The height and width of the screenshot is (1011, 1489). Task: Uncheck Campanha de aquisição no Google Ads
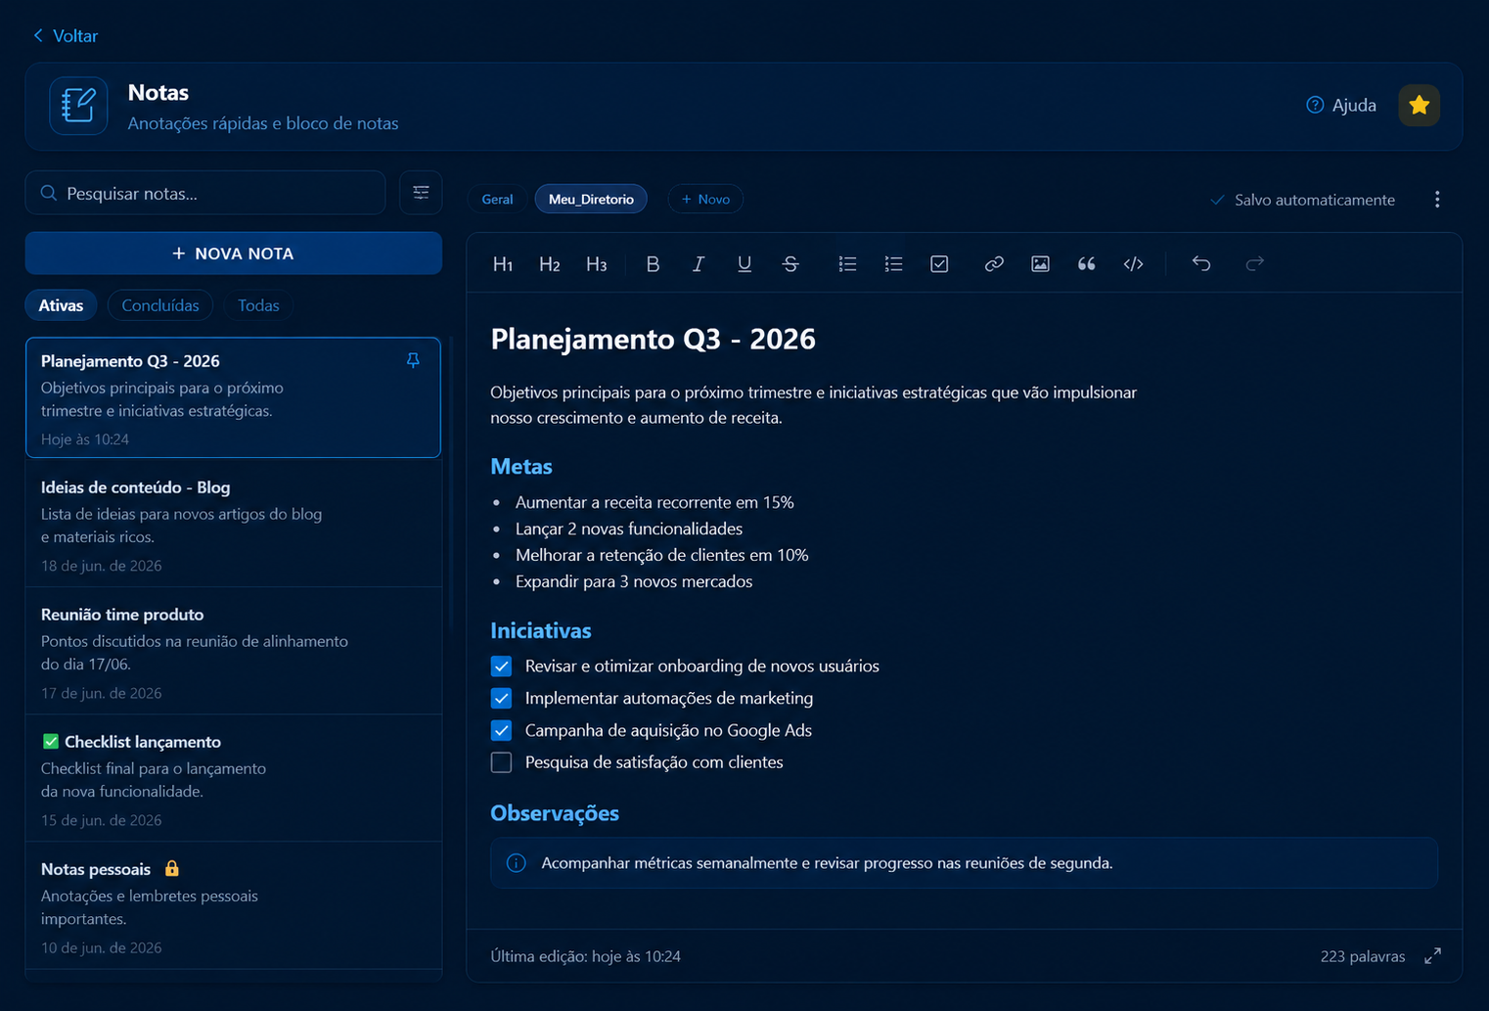coord(501,731)
